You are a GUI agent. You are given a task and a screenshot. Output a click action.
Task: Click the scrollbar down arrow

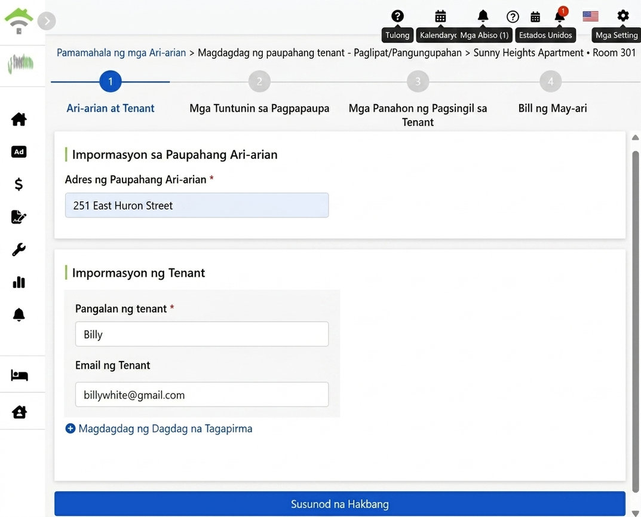[x=635, y=513]
